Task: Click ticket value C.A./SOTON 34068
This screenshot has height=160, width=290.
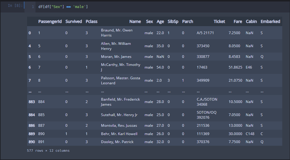Action: click(x=207, y=102)
